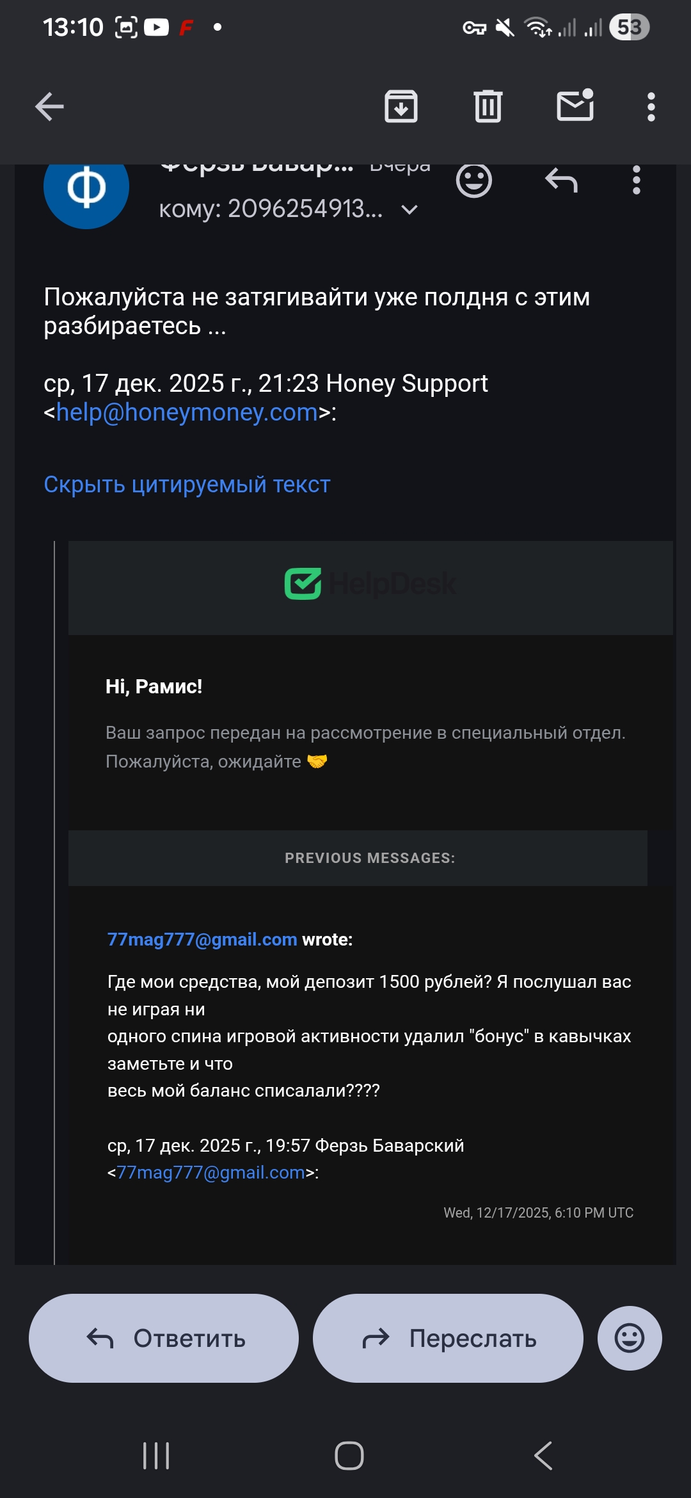Open help@honeymoney.com email link
The height and width of the screenshot is (1498, 691).
point(187,412)
